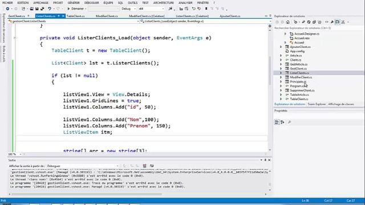Image resolution: width=365 pixels, height=205 pixels.
Task: Switch to Affichage de classes tab
Action: coord(341,104)
